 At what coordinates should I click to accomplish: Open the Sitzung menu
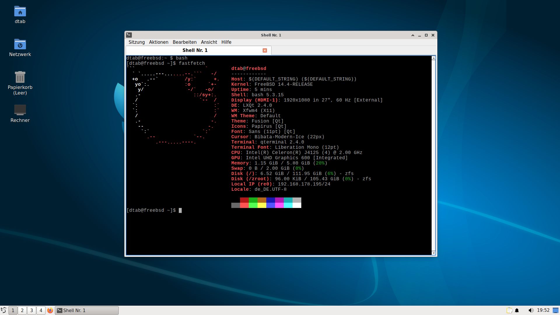tap(136, 42)
